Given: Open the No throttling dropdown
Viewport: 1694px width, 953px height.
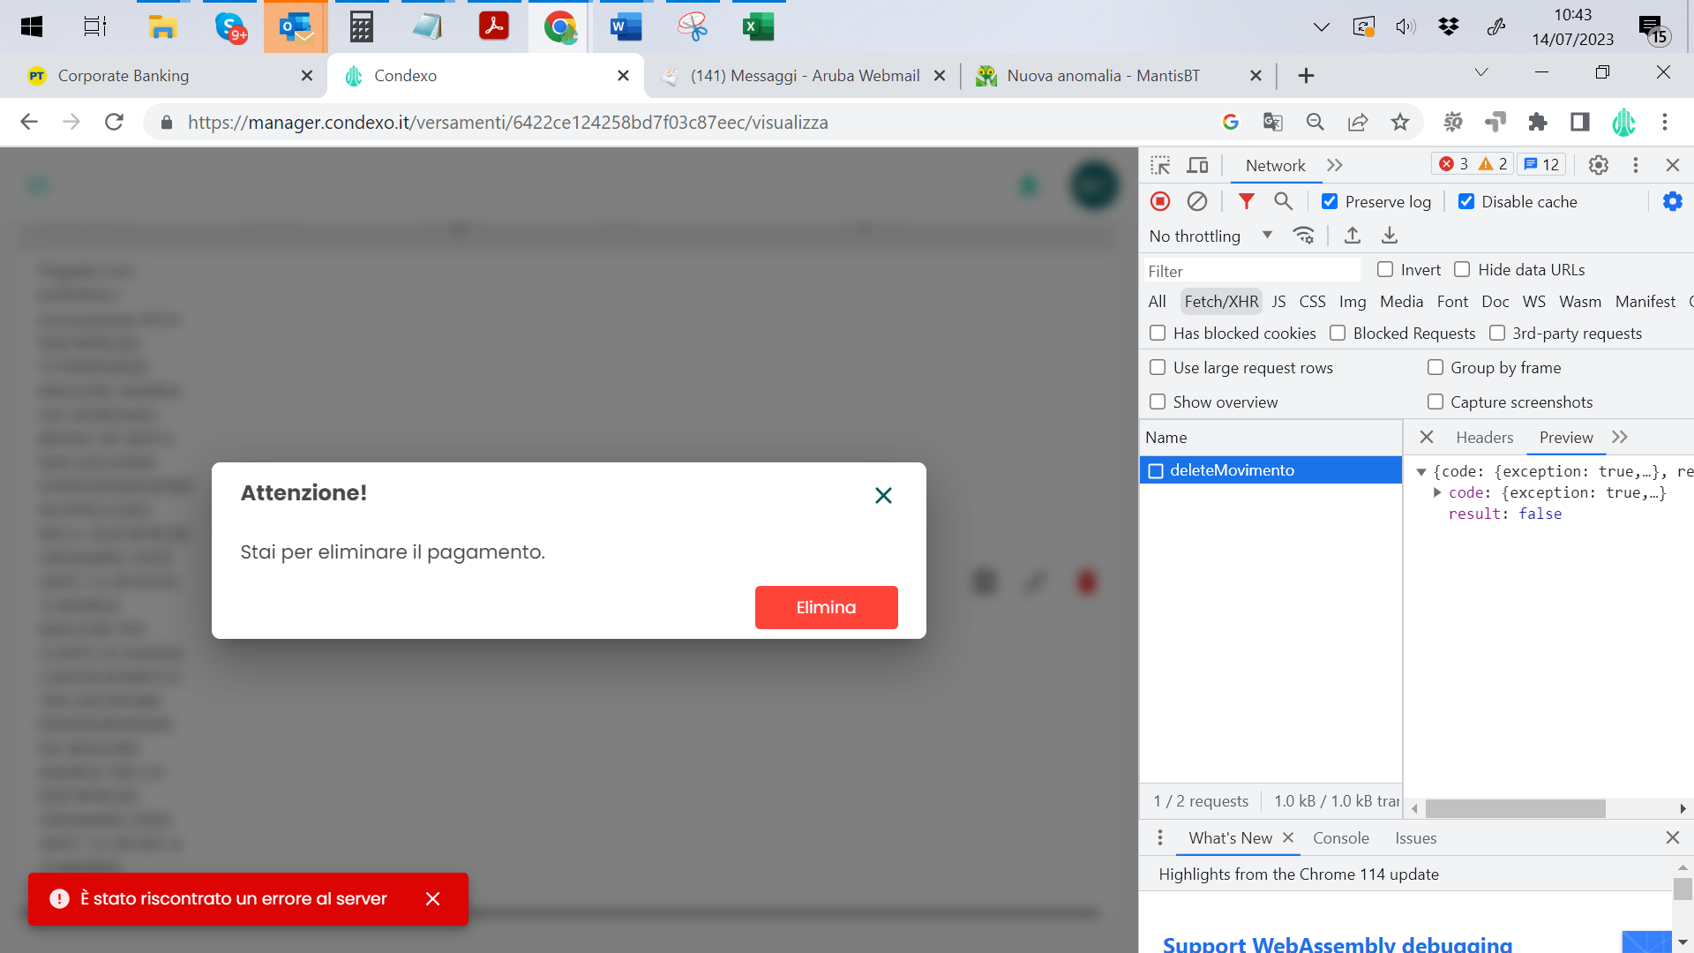Looking at the screenshot, I should tap(1211, 236).
